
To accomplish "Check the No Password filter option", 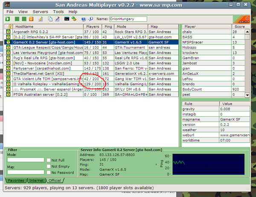I will pos(49,173).
